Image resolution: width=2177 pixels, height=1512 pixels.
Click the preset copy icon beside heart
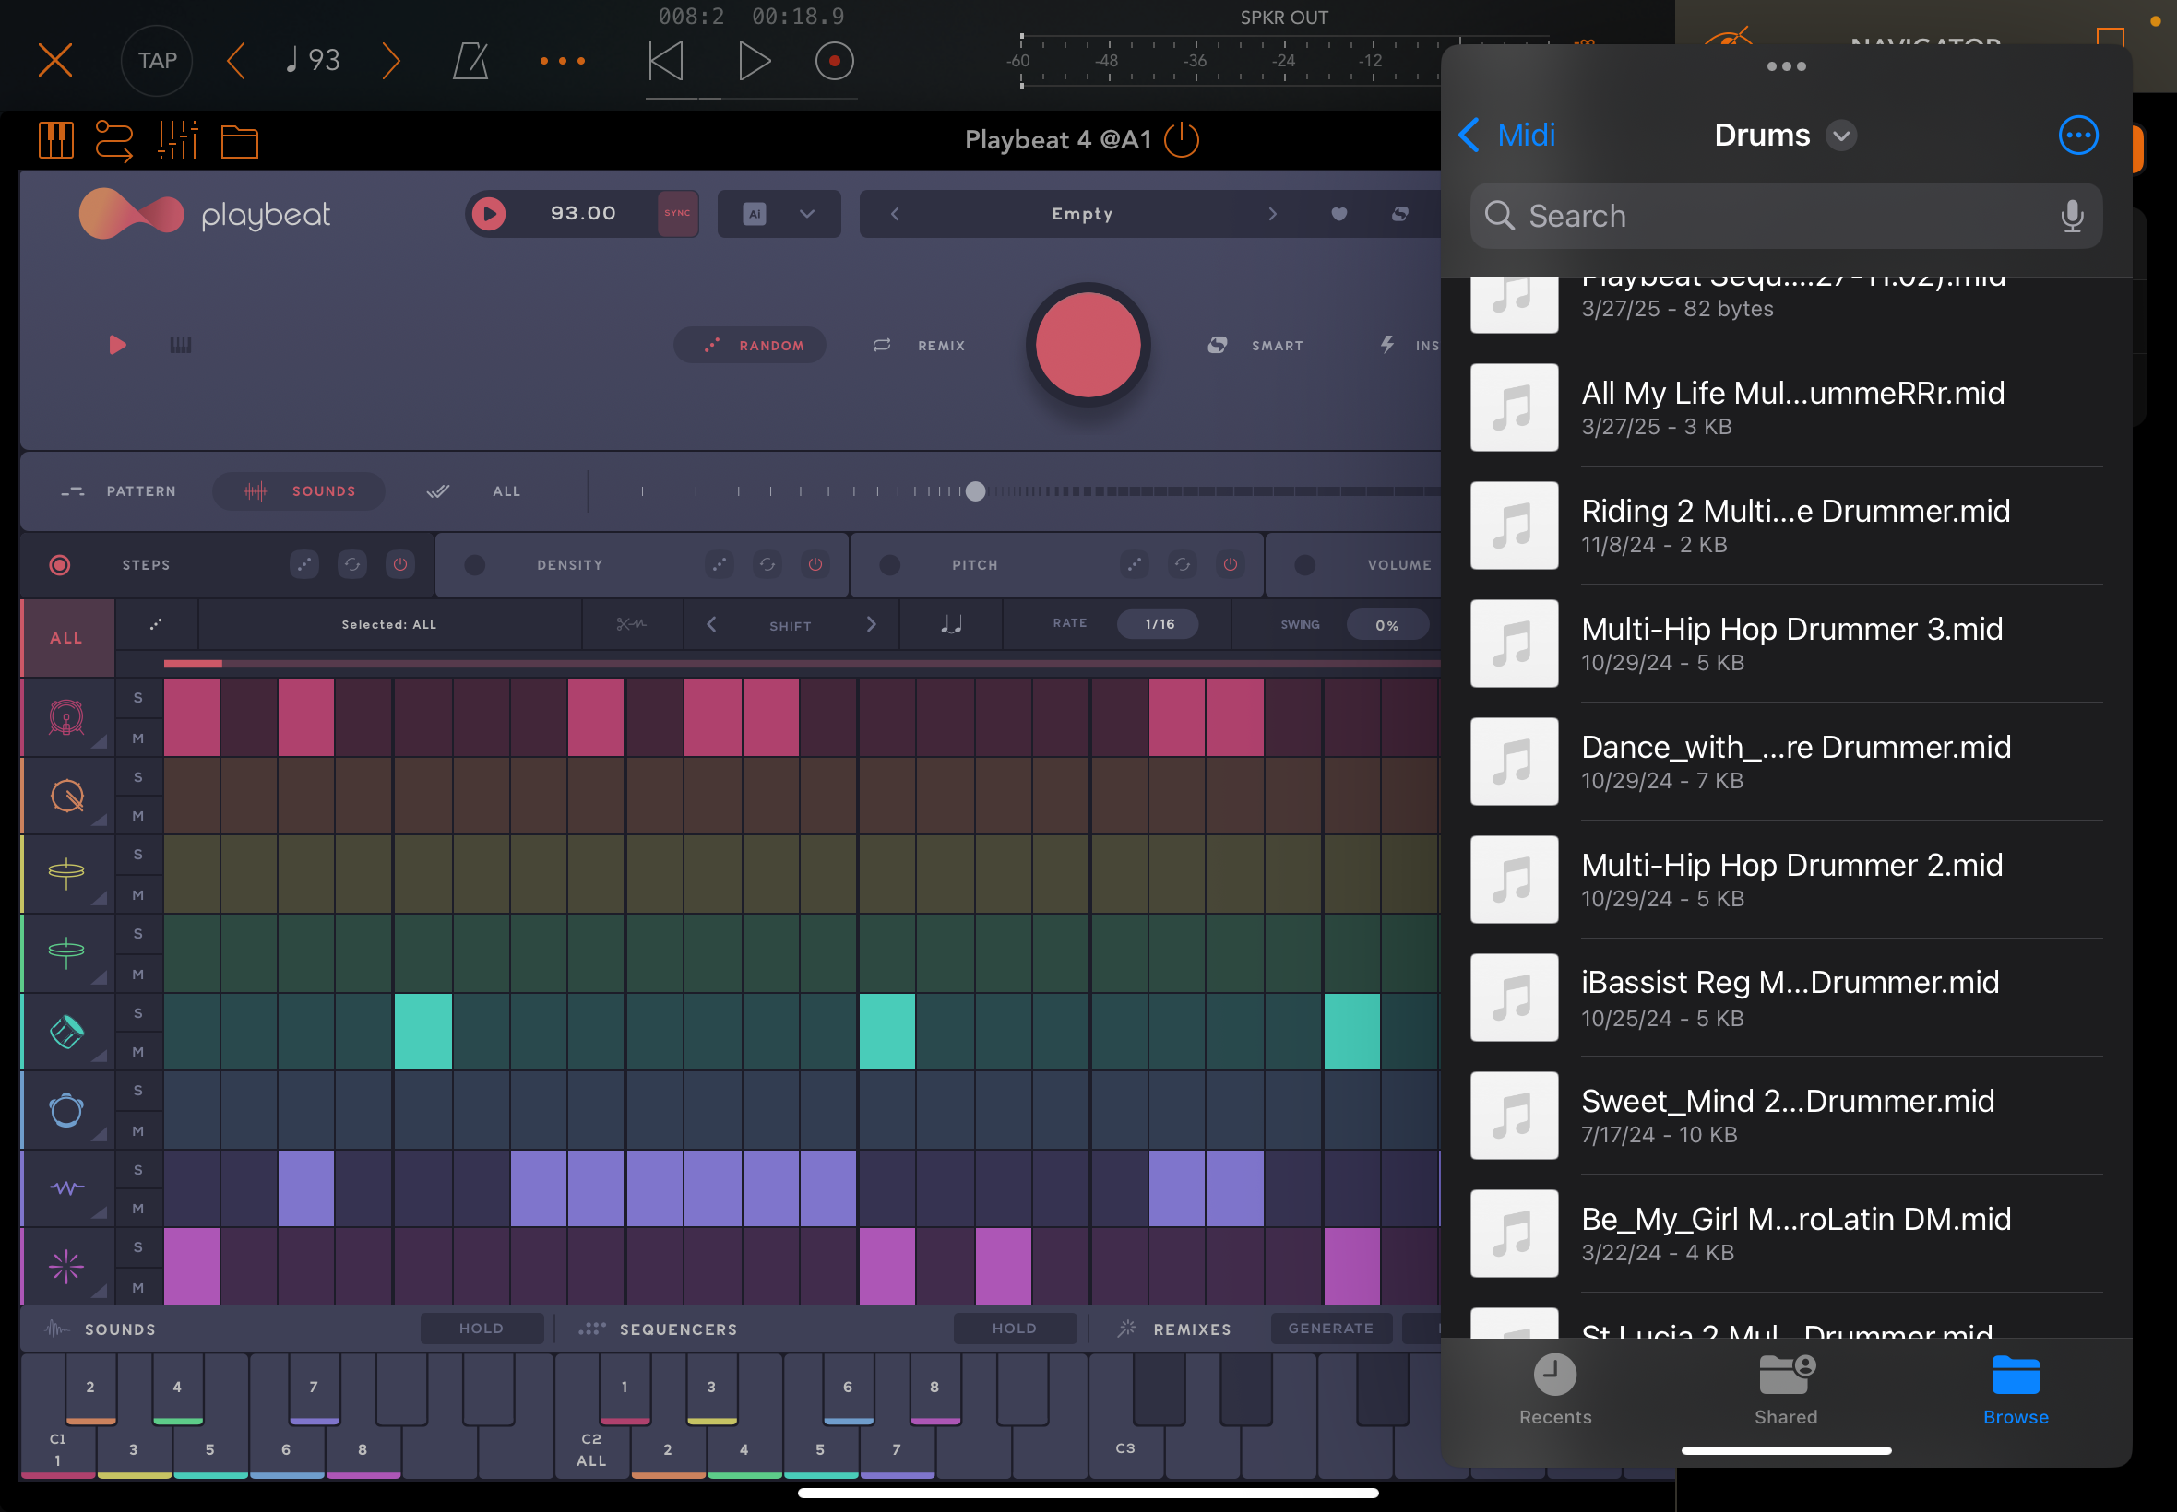(x=1400, y=214)
